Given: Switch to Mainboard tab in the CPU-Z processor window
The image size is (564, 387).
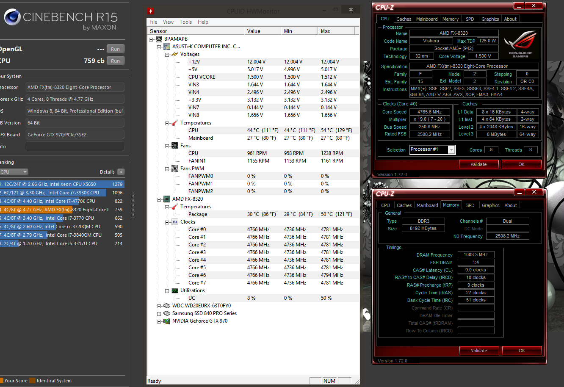Looking at the screenshot, I should click(x=427, y=19).
